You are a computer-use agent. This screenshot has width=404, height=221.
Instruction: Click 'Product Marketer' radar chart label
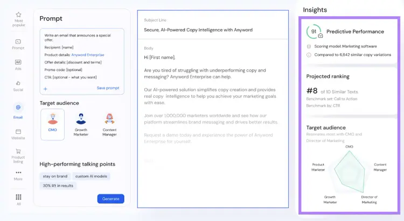click(x=318, y=167)
